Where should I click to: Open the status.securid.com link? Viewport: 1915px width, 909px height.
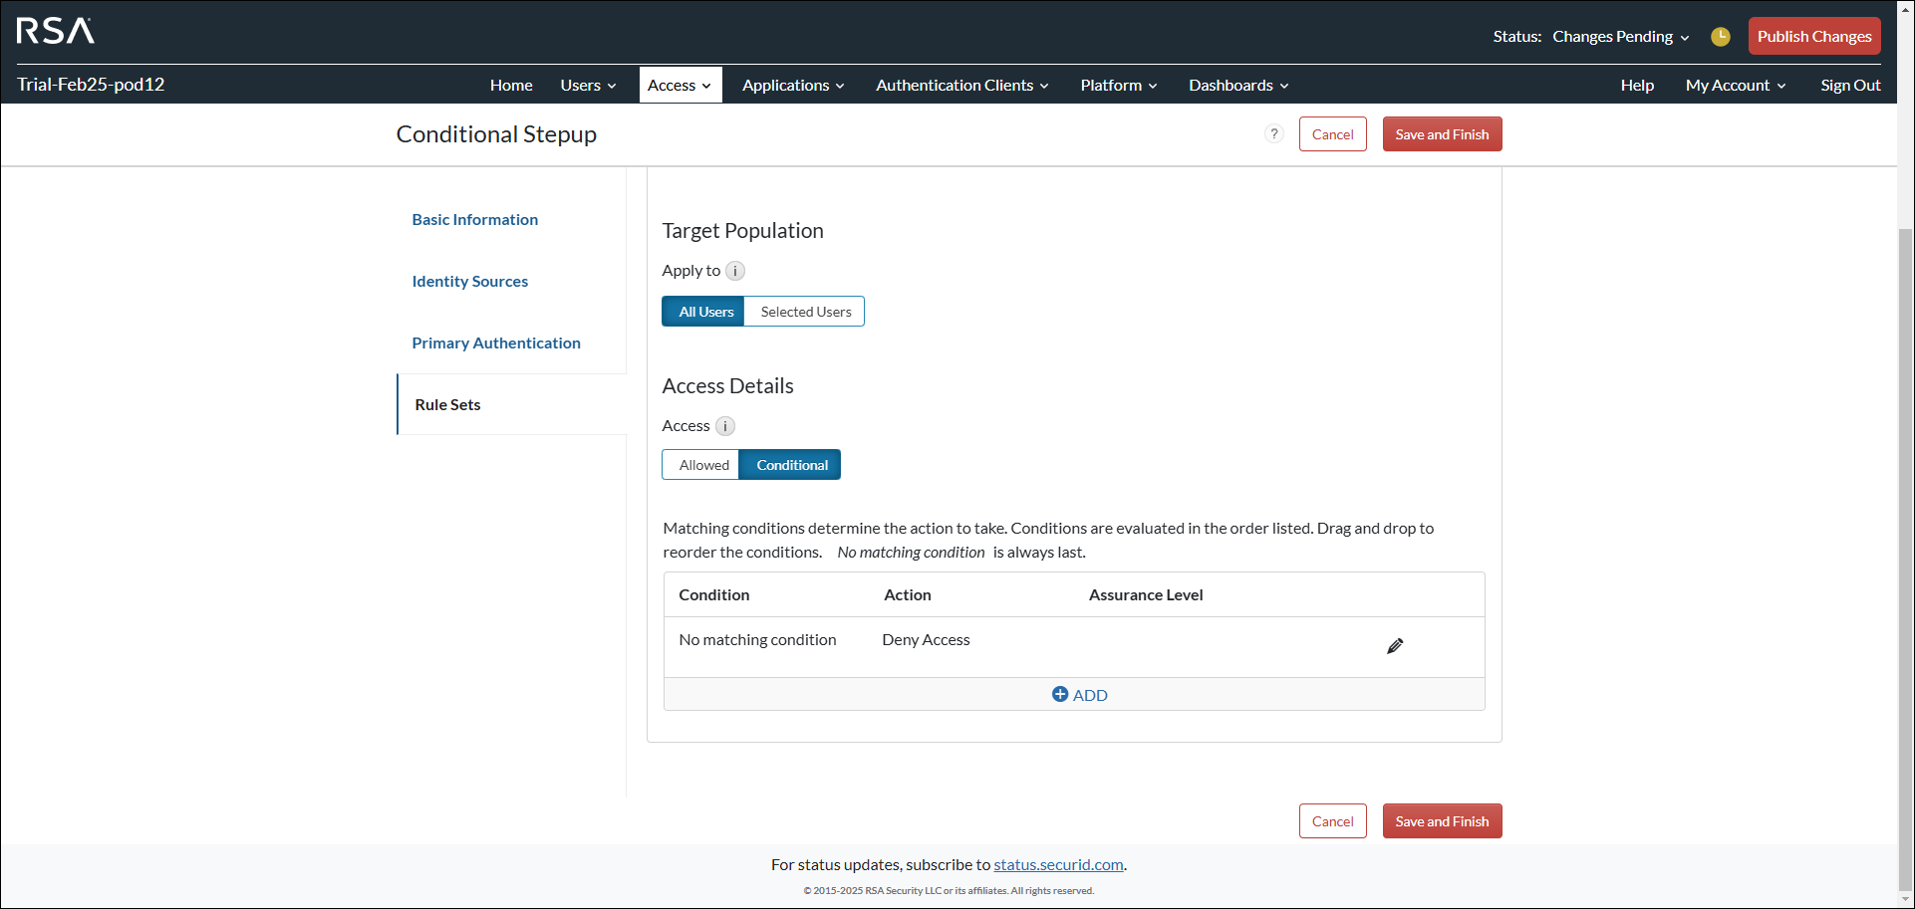[1058, 864]
